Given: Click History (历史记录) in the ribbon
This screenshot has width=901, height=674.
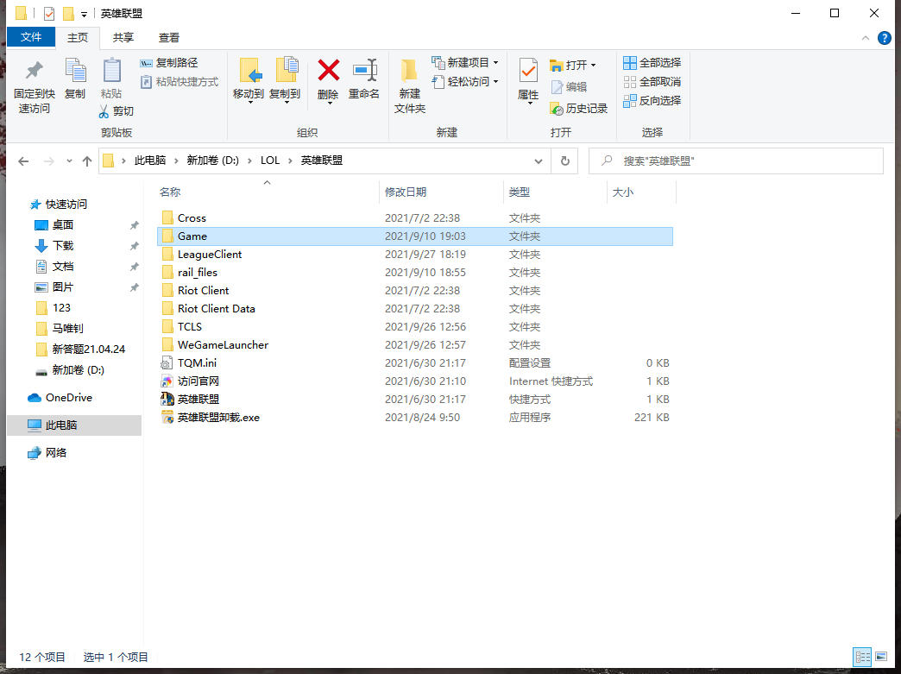Looking at the screenshot, I should pos(578,108).
